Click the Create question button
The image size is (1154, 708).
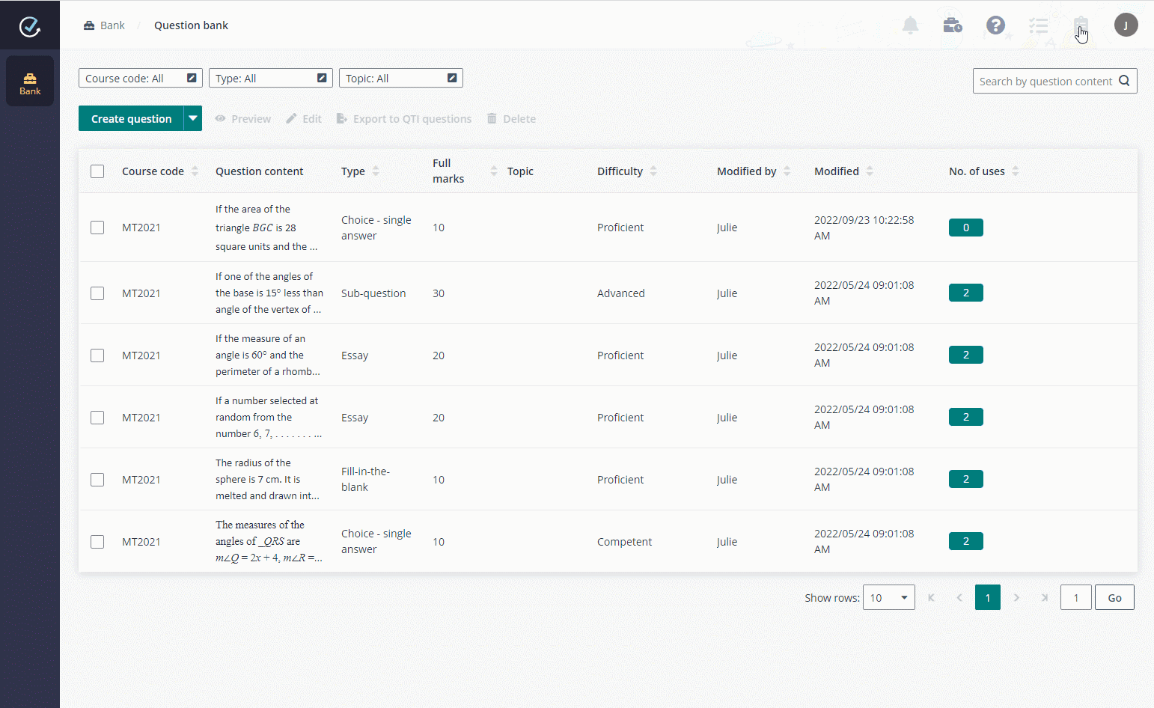coord(131,118)
